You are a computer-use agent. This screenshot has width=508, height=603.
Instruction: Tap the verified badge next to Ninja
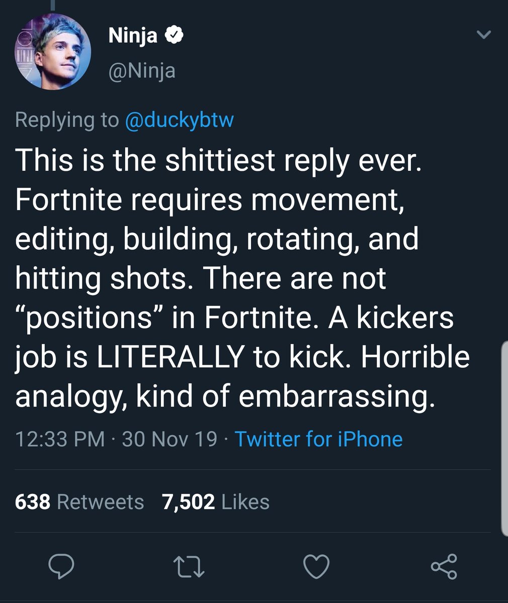[174, 36]
